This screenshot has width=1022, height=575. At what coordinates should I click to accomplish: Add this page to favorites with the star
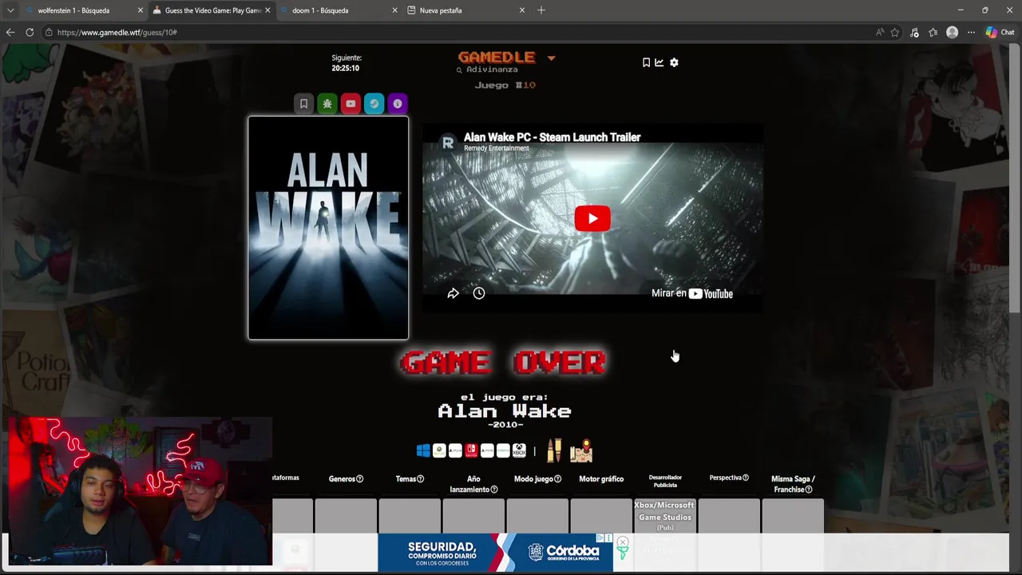(895, 33)
